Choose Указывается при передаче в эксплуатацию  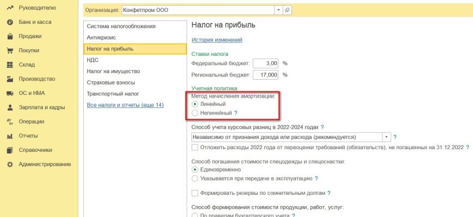(x=195, y=178)
